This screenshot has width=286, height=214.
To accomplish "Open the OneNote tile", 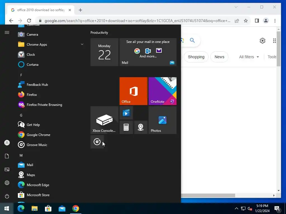I will pos(163,91).
